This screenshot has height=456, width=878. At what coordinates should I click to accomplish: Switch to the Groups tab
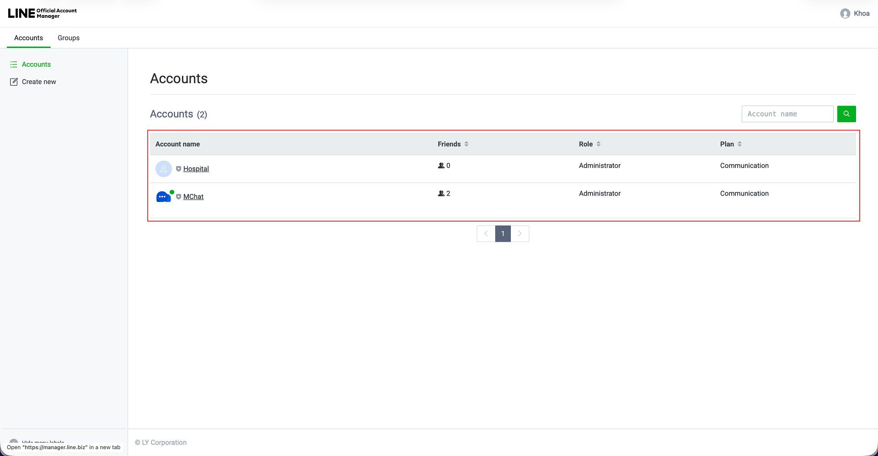tap(69, 38)
